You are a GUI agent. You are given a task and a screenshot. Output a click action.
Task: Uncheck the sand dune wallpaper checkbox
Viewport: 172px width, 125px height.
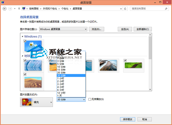(25, 74)
